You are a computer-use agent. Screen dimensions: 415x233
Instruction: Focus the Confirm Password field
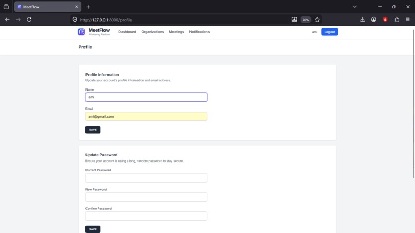(x=146, y=216)
